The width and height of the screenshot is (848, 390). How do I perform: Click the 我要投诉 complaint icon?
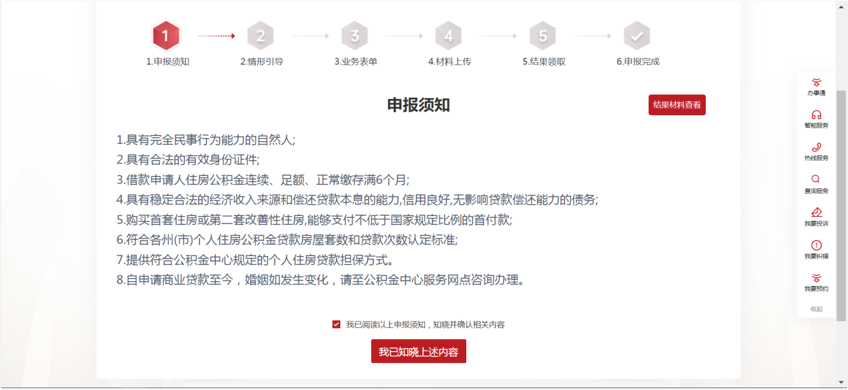(x=816, y=212)
